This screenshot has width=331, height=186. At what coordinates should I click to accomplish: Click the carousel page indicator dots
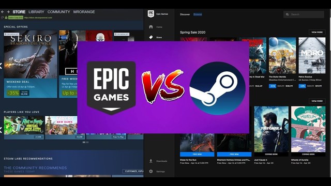pyautogui.click(x=85, y=143)
